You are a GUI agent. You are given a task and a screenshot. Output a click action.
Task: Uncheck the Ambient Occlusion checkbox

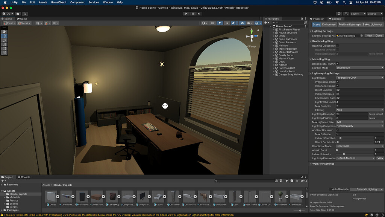click(x=337, y=130)
